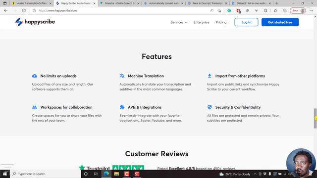Open the read aloud icon
Image resolution: width=317 pixels, height=178 pixels.
click(x=211, y=10)
